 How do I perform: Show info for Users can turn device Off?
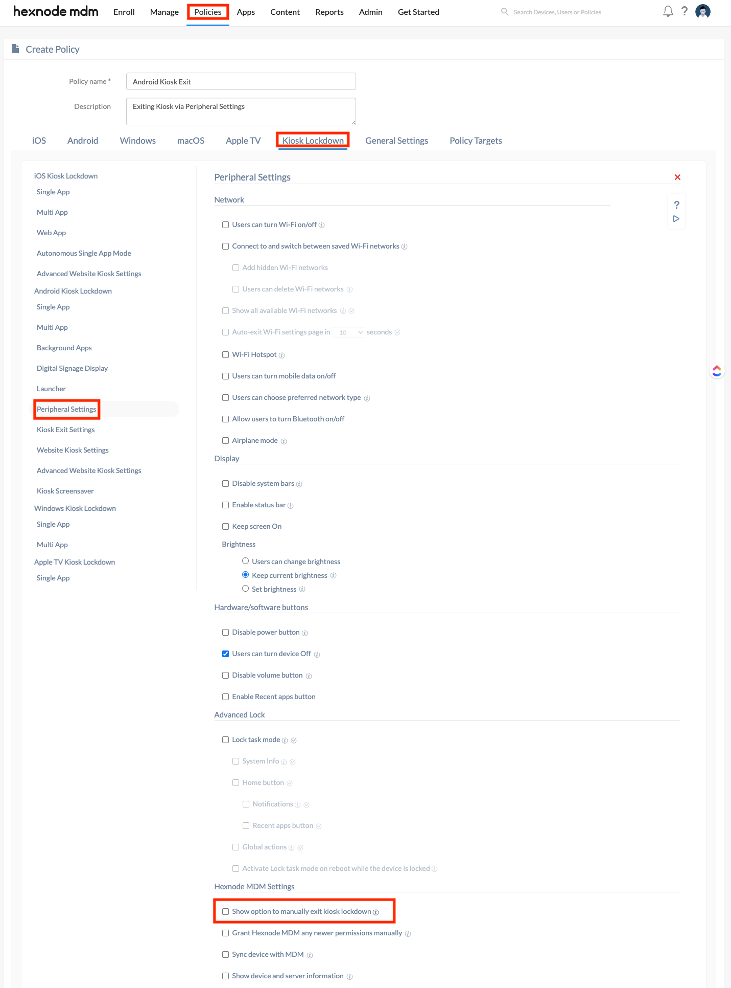317,654
